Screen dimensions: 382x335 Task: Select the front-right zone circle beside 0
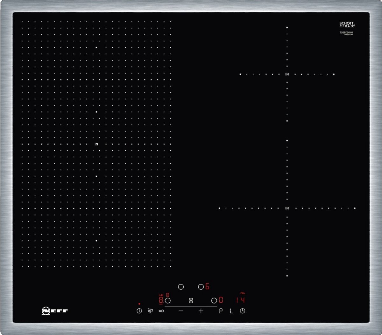[x=214, y=300]
